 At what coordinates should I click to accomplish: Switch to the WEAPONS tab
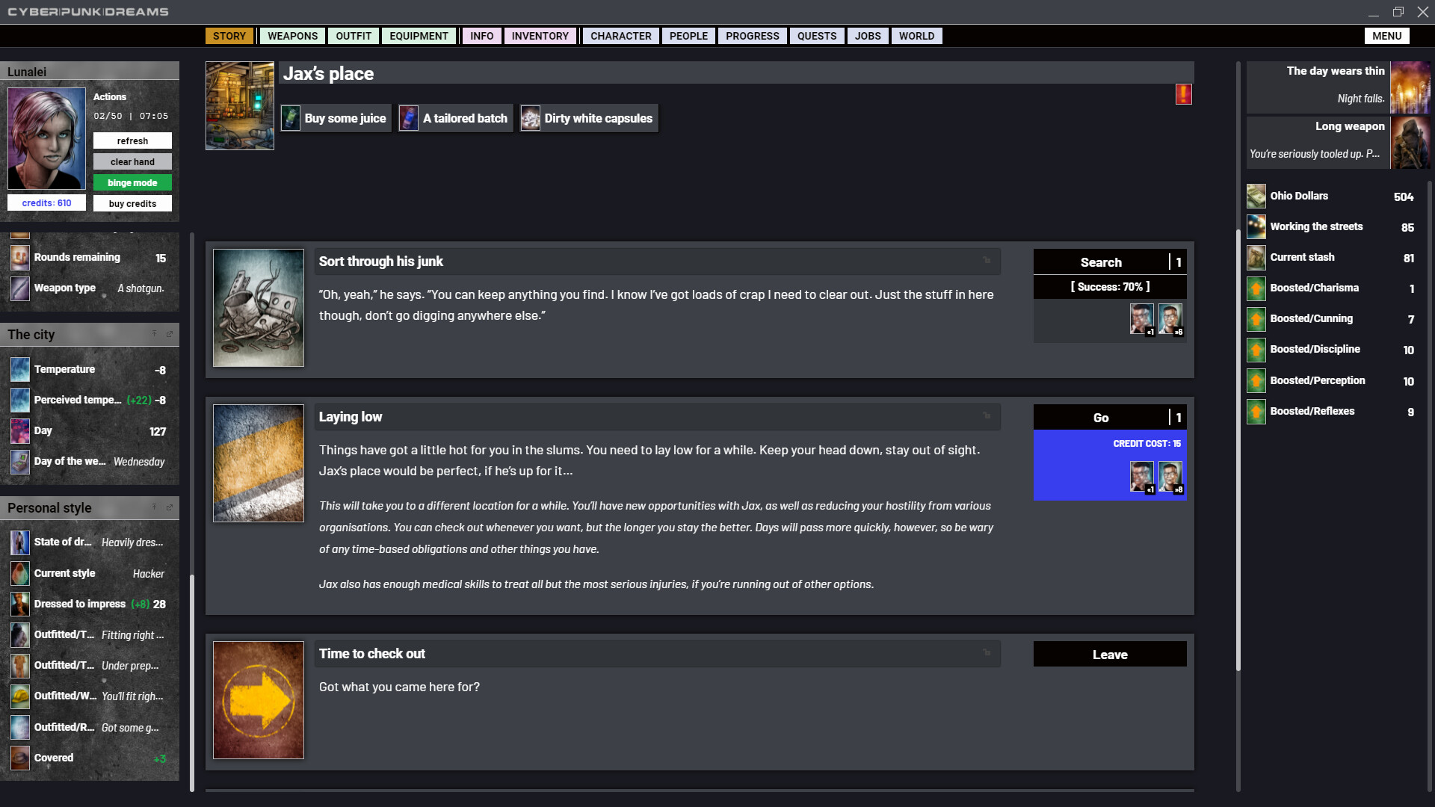(x=291, y=36)
